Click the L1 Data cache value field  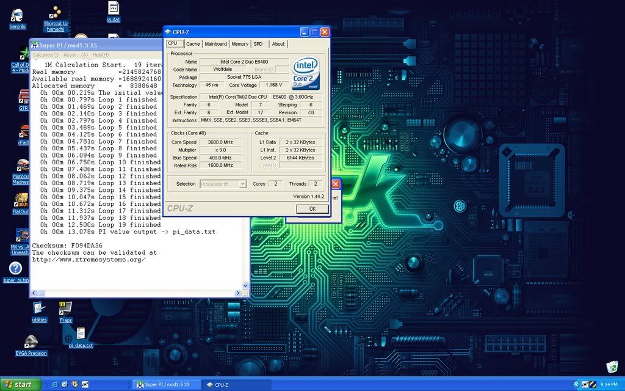coord(300,142)
